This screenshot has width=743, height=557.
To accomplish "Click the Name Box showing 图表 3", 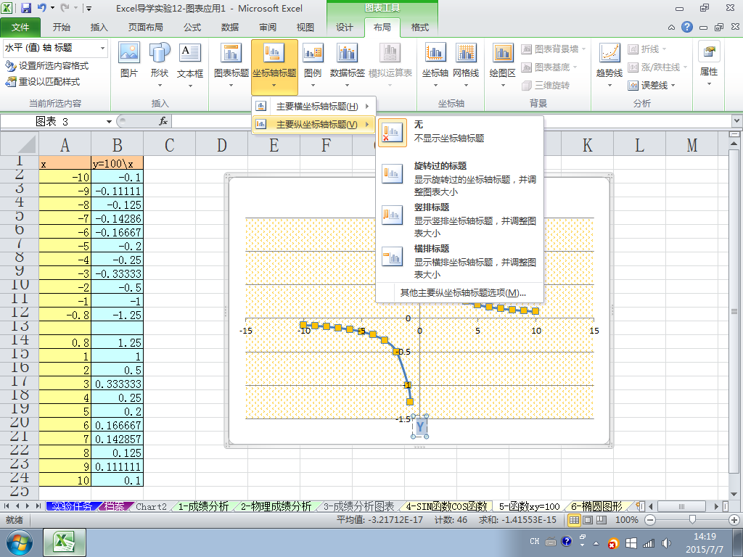I will pyautogui.click(x=53, y=122).
